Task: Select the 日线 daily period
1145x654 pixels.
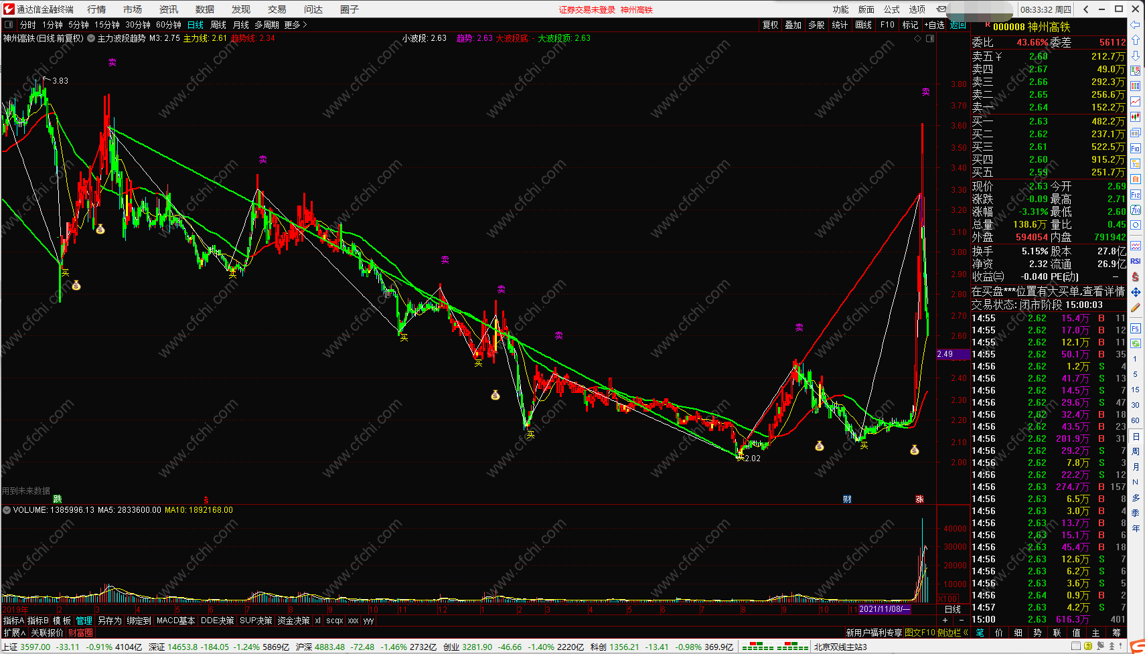Action: pos(196,25)
